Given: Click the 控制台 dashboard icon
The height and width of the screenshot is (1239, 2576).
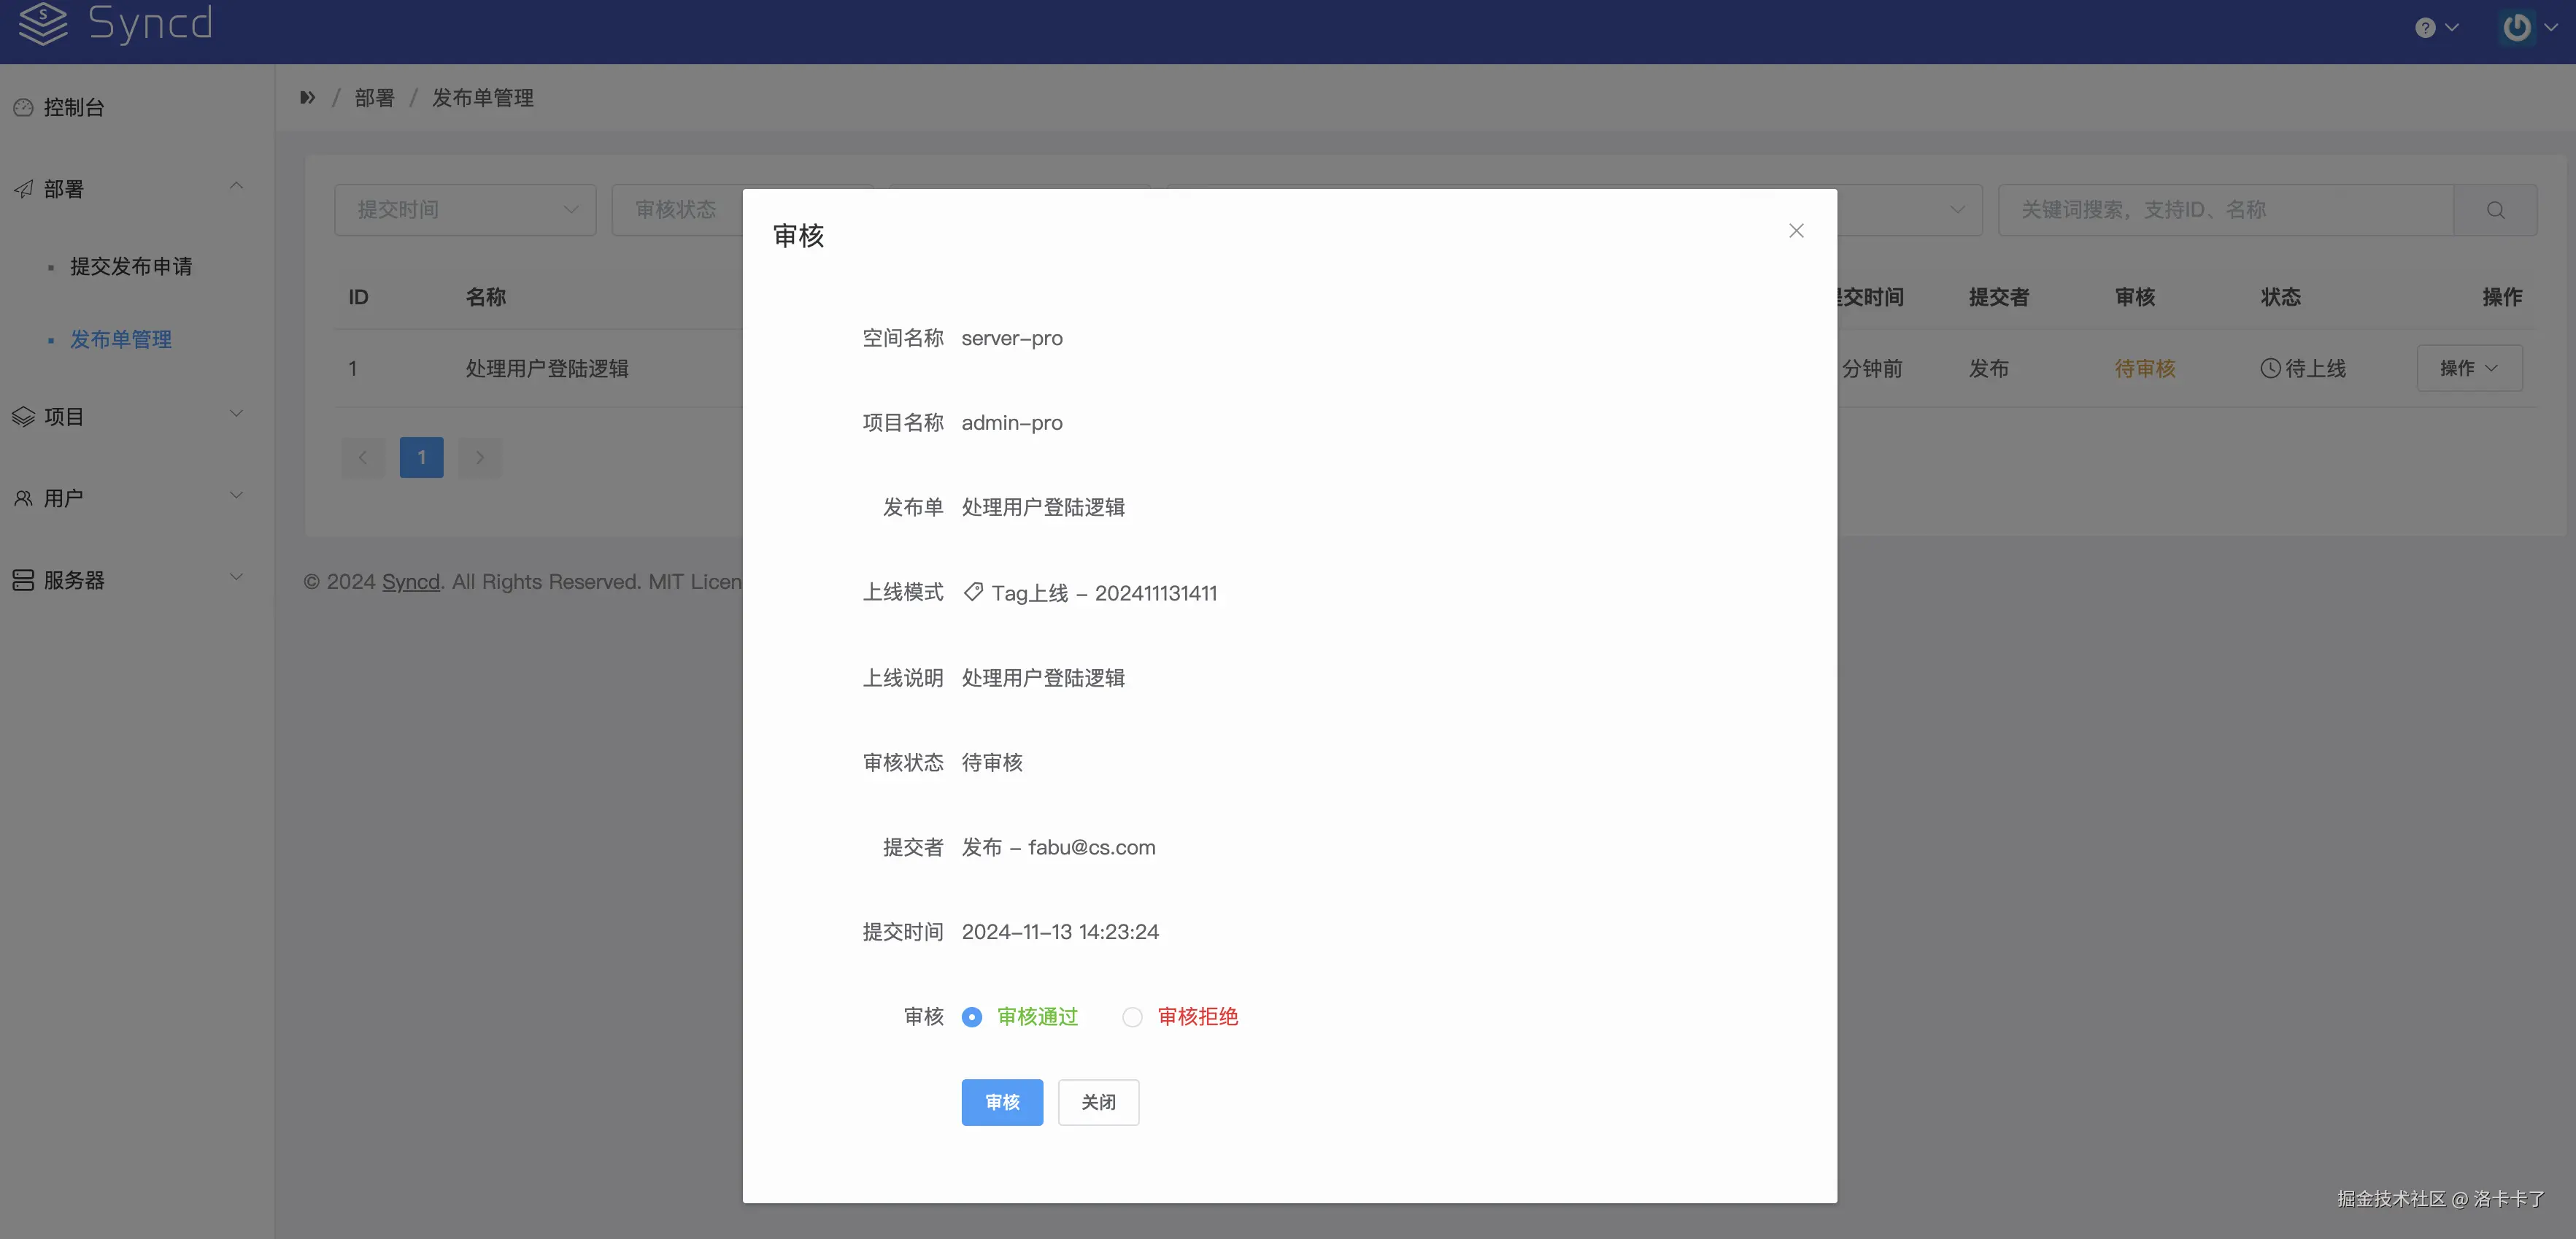Looking at the screenshot, I should point(23,108).
